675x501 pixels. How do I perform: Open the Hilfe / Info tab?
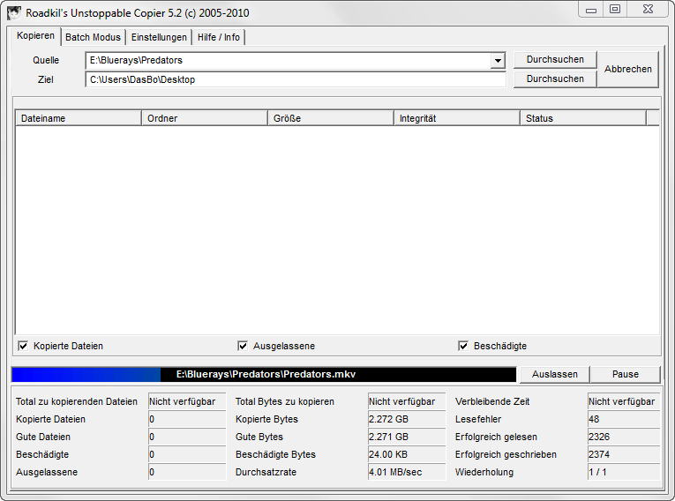[x=219, y=37]
